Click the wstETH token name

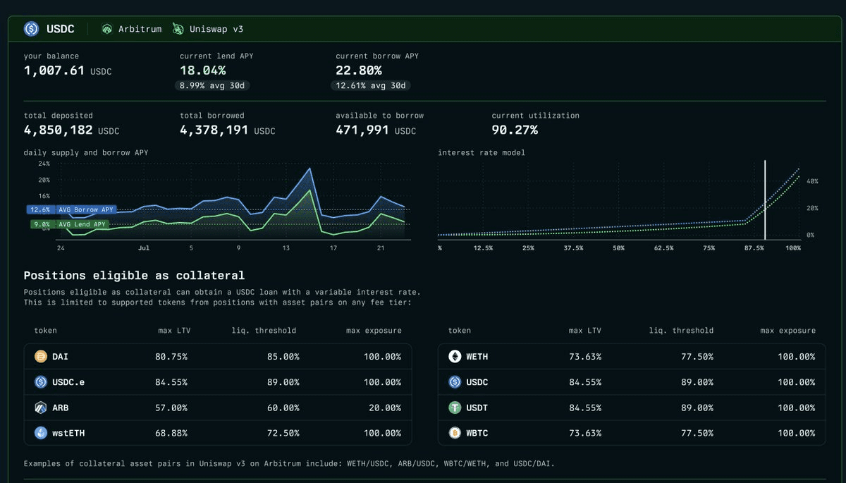point(68,433)
